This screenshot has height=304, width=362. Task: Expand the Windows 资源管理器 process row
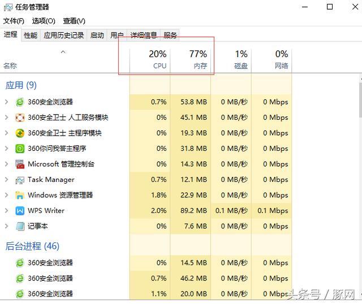tap(6, 196)
